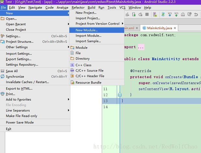The width and height of the screenshot is (201, 153).
Task: Click the profile/debug run toolbar icon
Action: (x=127, y=15)
